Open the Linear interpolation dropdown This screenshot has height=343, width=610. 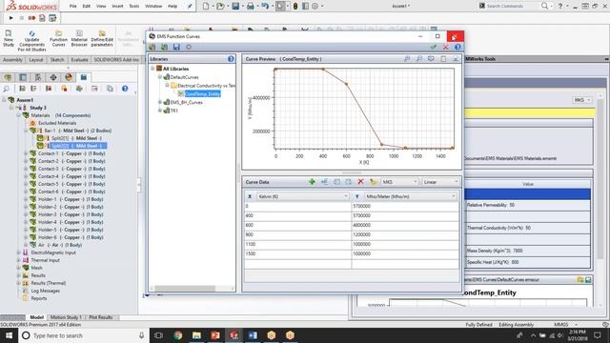[440, 182]
